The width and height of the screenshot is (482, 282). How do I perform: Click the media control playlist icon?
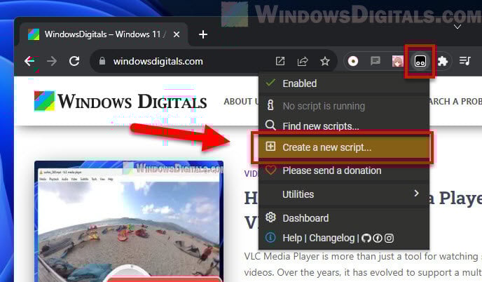coord(464,61)
